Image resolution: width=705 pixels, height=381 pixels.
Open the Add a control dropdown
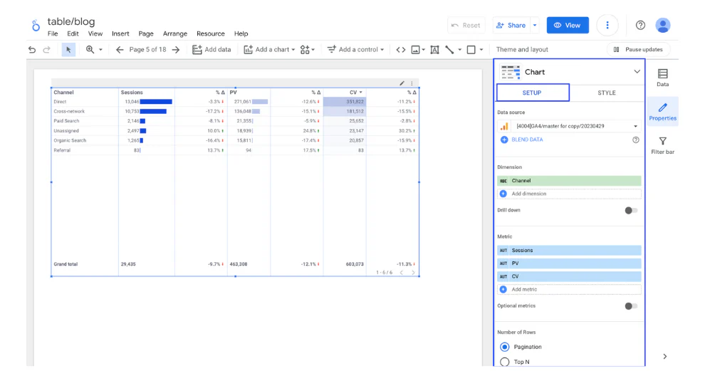355,49
